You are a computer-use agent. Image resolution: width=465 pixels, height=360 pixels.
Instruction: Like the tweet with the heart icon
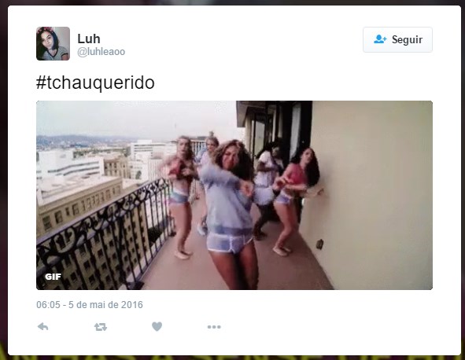(x=157, y=326)
